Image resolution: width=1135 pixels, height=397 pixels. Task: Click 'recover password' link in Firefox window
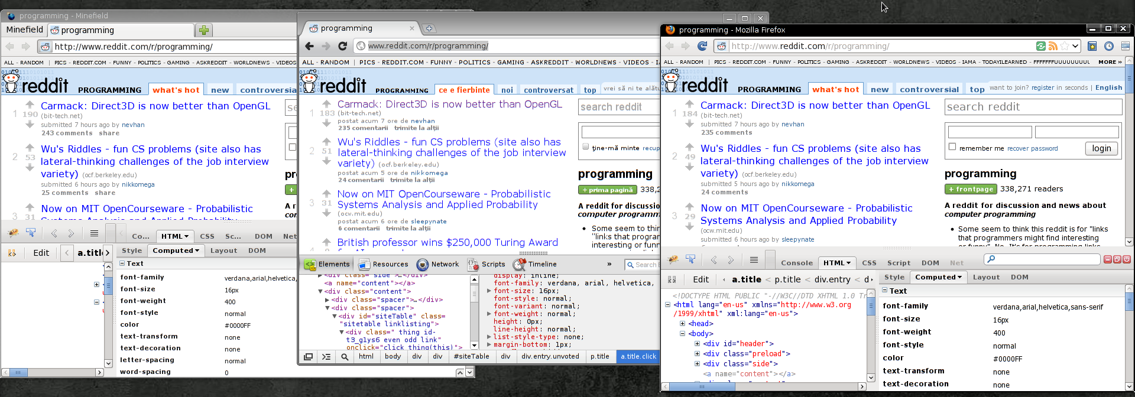click(1032, 148)
